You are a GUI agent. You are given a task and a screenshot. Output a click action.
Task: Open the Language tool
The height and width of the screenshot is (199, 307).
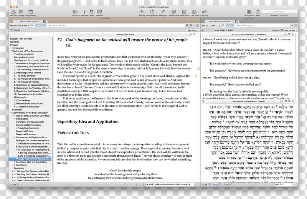204,13
